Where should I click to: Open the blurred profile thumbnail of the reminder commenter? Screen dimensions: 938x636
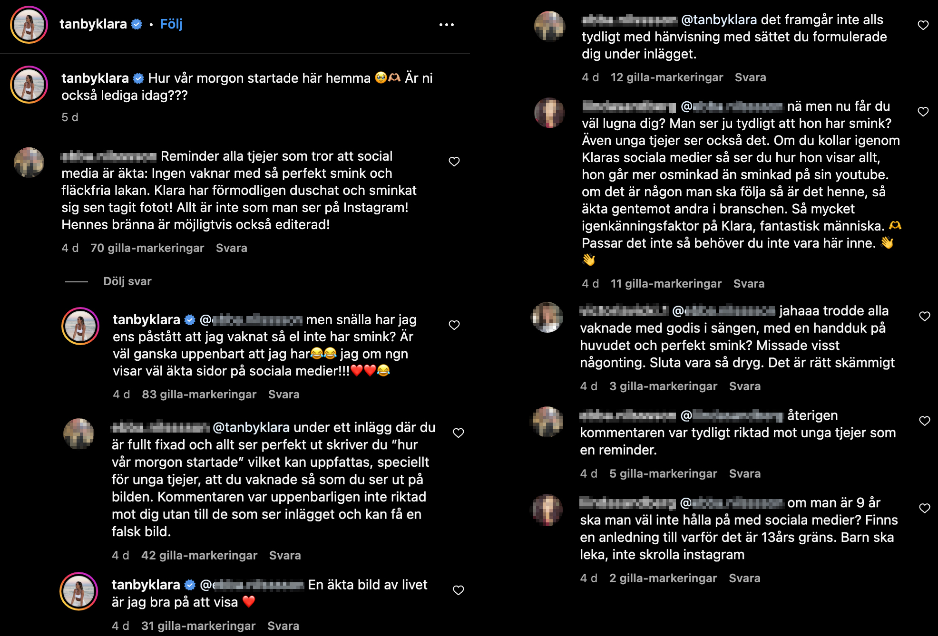[30, 162]
